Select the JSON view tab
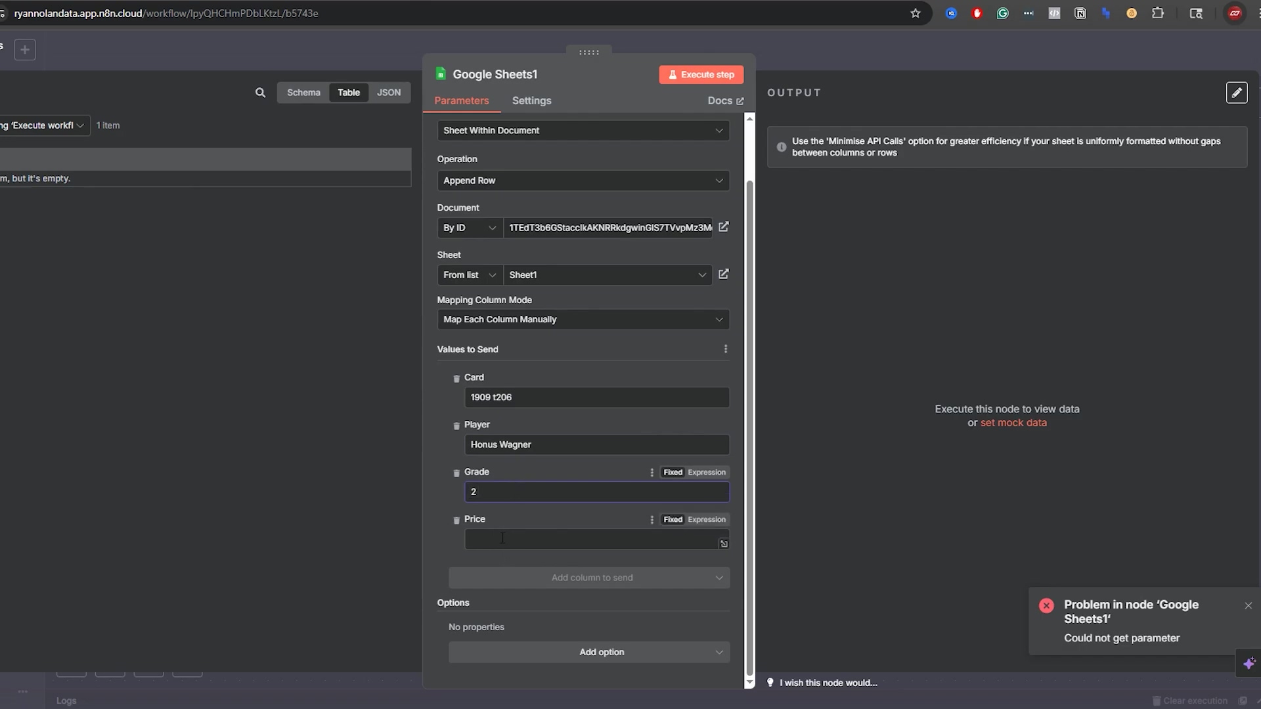The height and width of the screenshot is (709, 1261). click(388, 93)
